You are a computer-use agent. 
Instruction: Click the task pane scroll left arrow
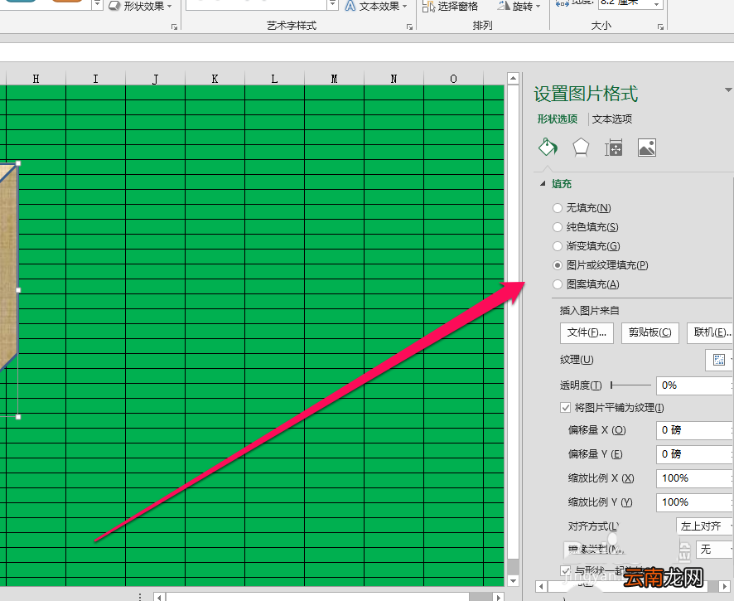(542, 586)
